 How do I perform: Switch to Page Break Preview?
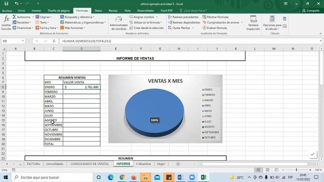coord(276,170)
